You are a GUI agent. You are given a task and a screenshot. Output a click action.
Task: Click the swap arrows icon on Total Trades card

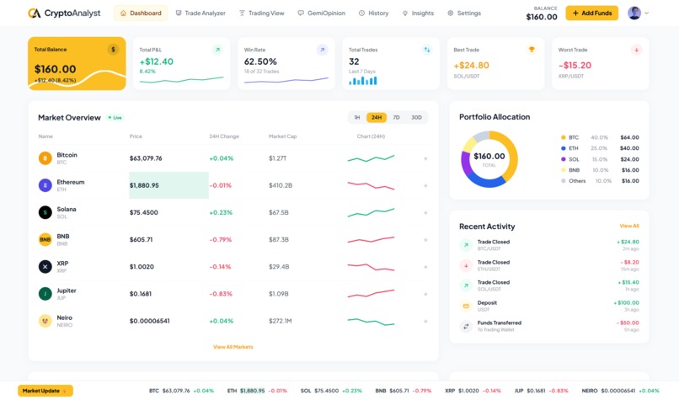pyautogui.click(x=427, y=50)
